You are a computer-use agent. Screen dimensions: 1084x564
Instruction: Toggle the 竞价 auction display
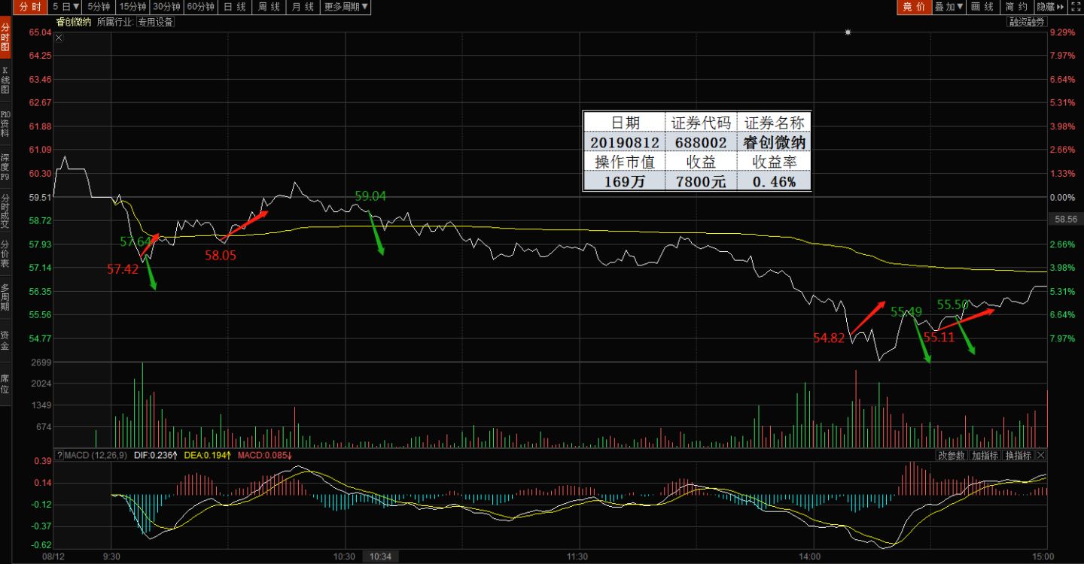[x=913, y=7]
